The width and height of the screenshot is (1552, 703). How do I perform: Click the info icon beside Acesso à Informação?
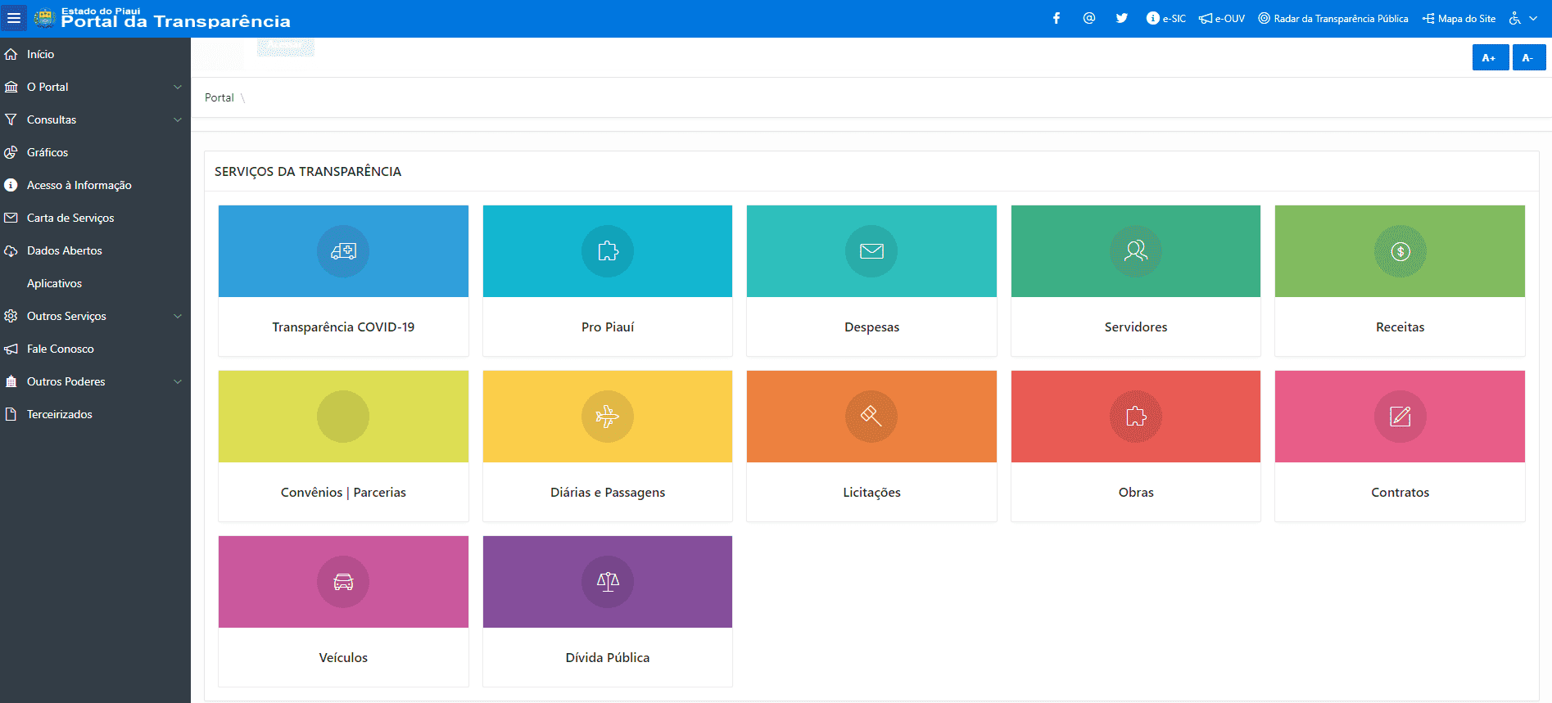(11, 185)
